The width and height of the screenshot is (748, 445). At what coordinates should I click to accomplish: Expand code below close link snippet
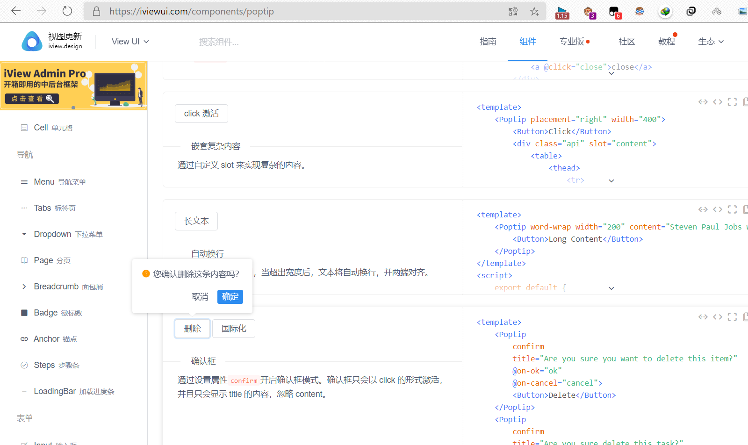pyautogui.click(x=611, y=73)
